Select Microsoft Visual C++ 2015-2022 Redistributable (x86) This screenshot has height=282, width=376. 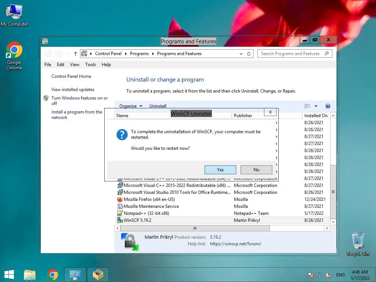pos(223,185)
